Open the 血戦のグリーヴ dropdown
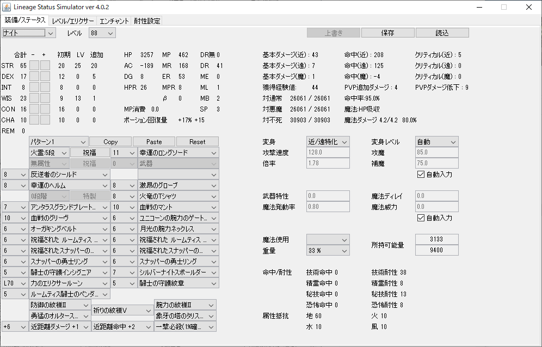Image resolution: width=542 pixels, height=347 pixels. [x=70, y=218]
